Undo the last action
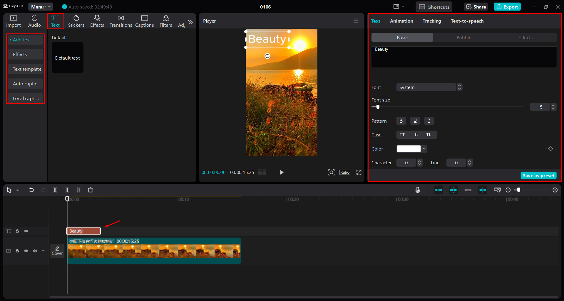 pos(31,190)
